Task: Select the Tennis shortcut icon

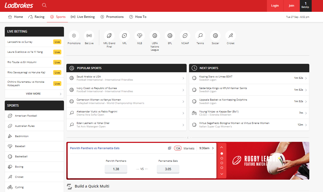Action: tap(200, 35)
